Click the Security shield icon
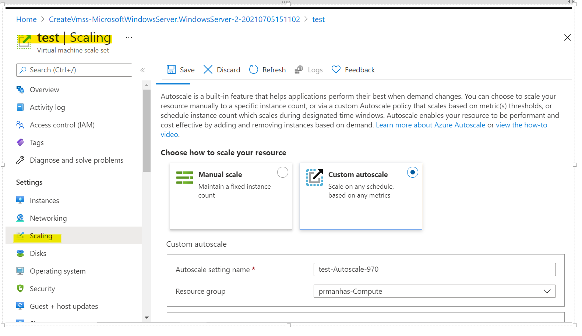Image resolution: width=582 pixels, height=336 pixels. pos(20,289)
